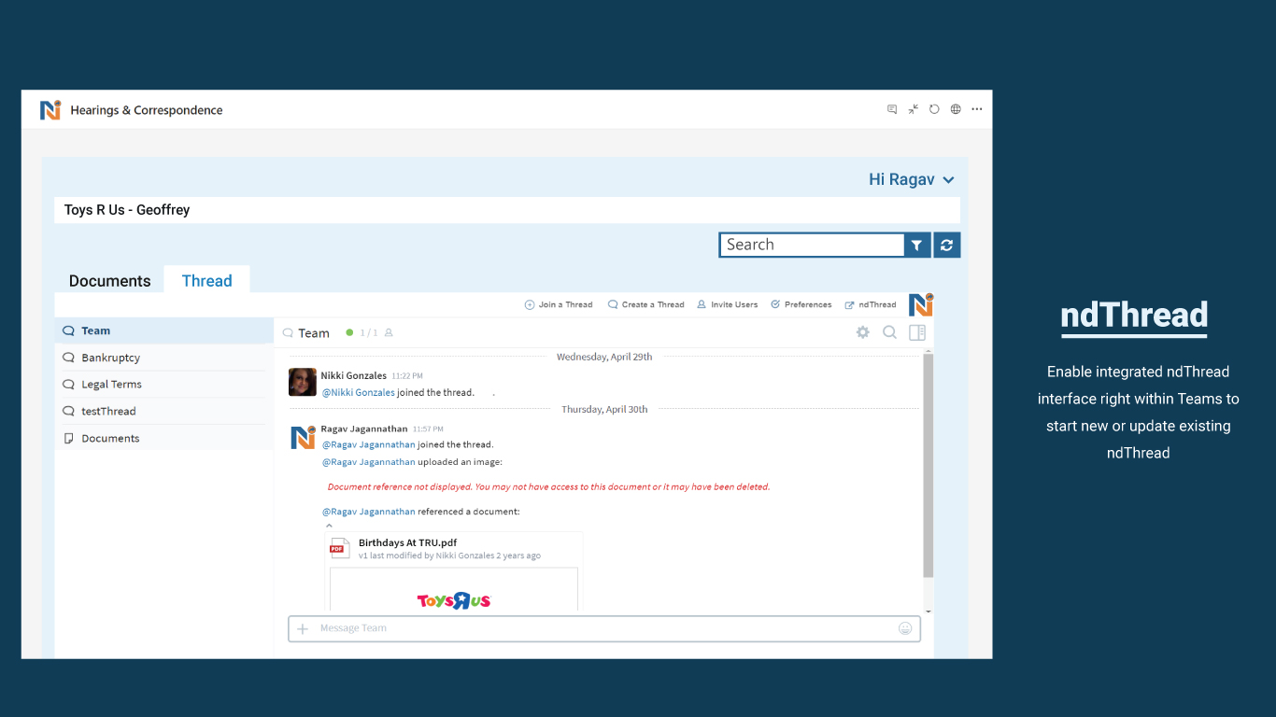Click the collapse arrows icon in the header
Image resolution: width=1276 pixels, height=717 pixels.
pos(913,109)
